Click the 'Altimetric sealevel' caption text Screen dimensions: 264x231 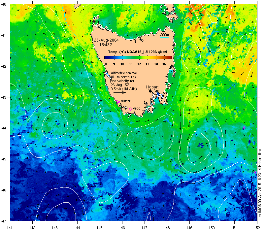tap(124, 73)
